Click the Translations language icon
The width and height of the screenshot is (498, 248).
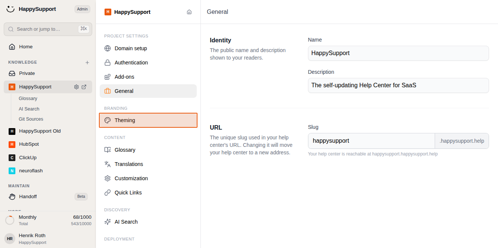(108, 164)
